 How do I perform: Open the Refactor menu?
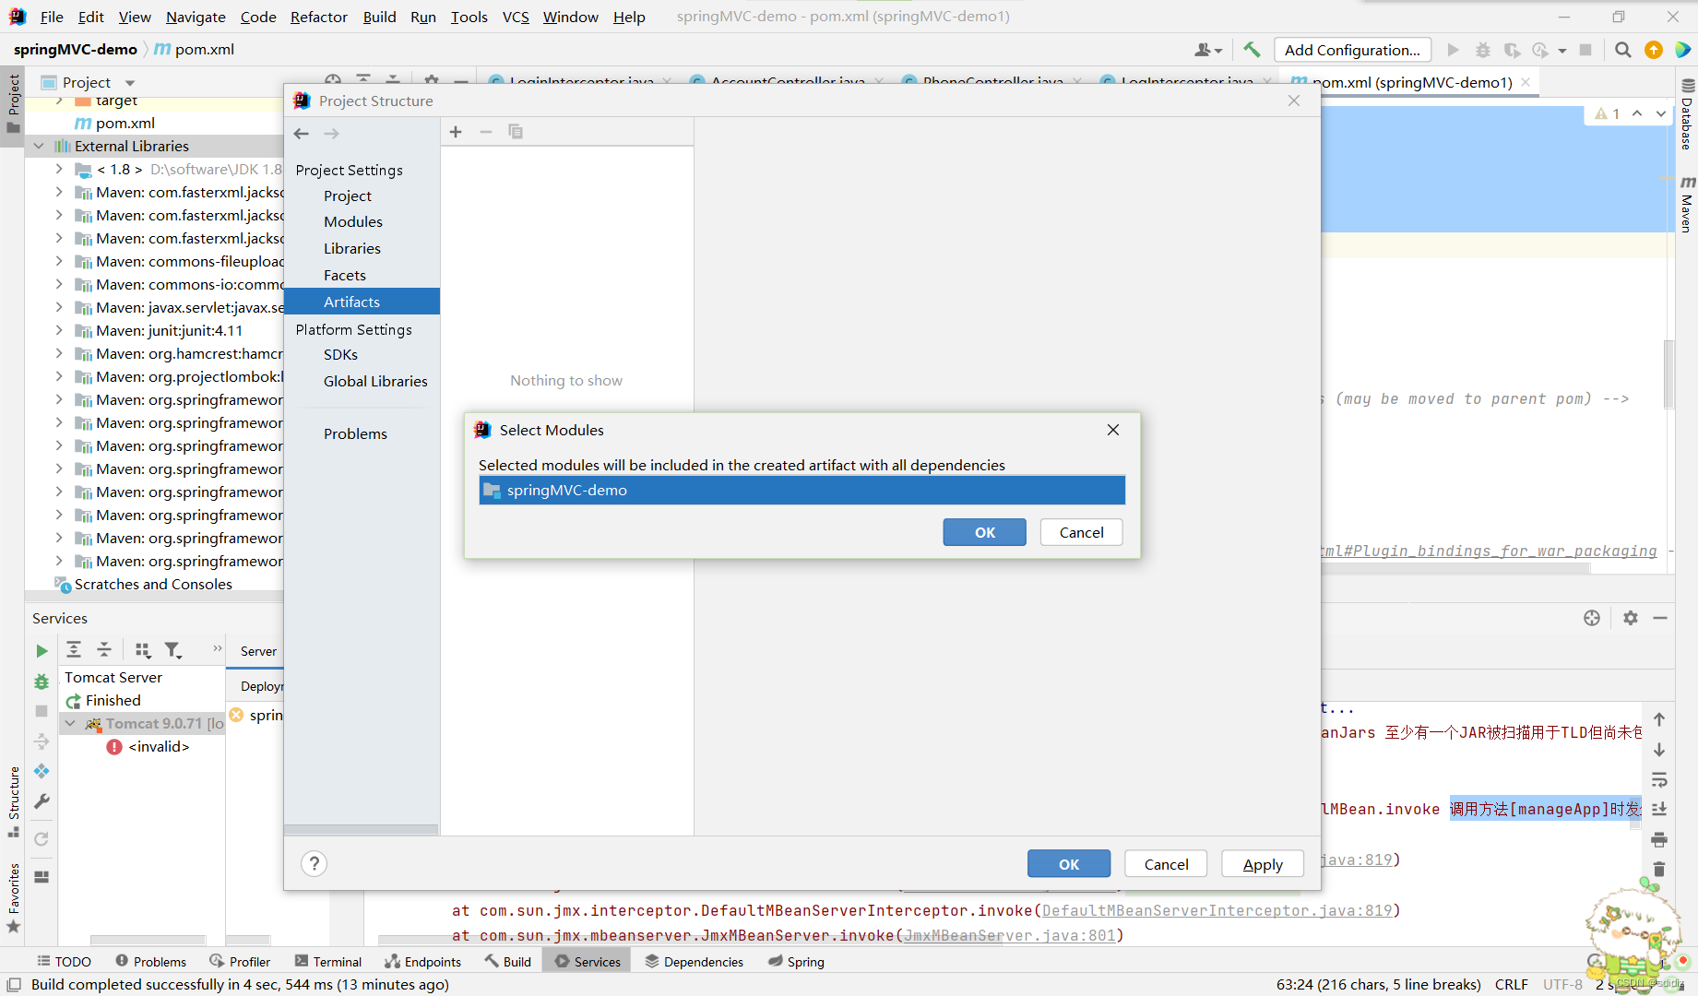pyautogui.click(x=318, y=17)
